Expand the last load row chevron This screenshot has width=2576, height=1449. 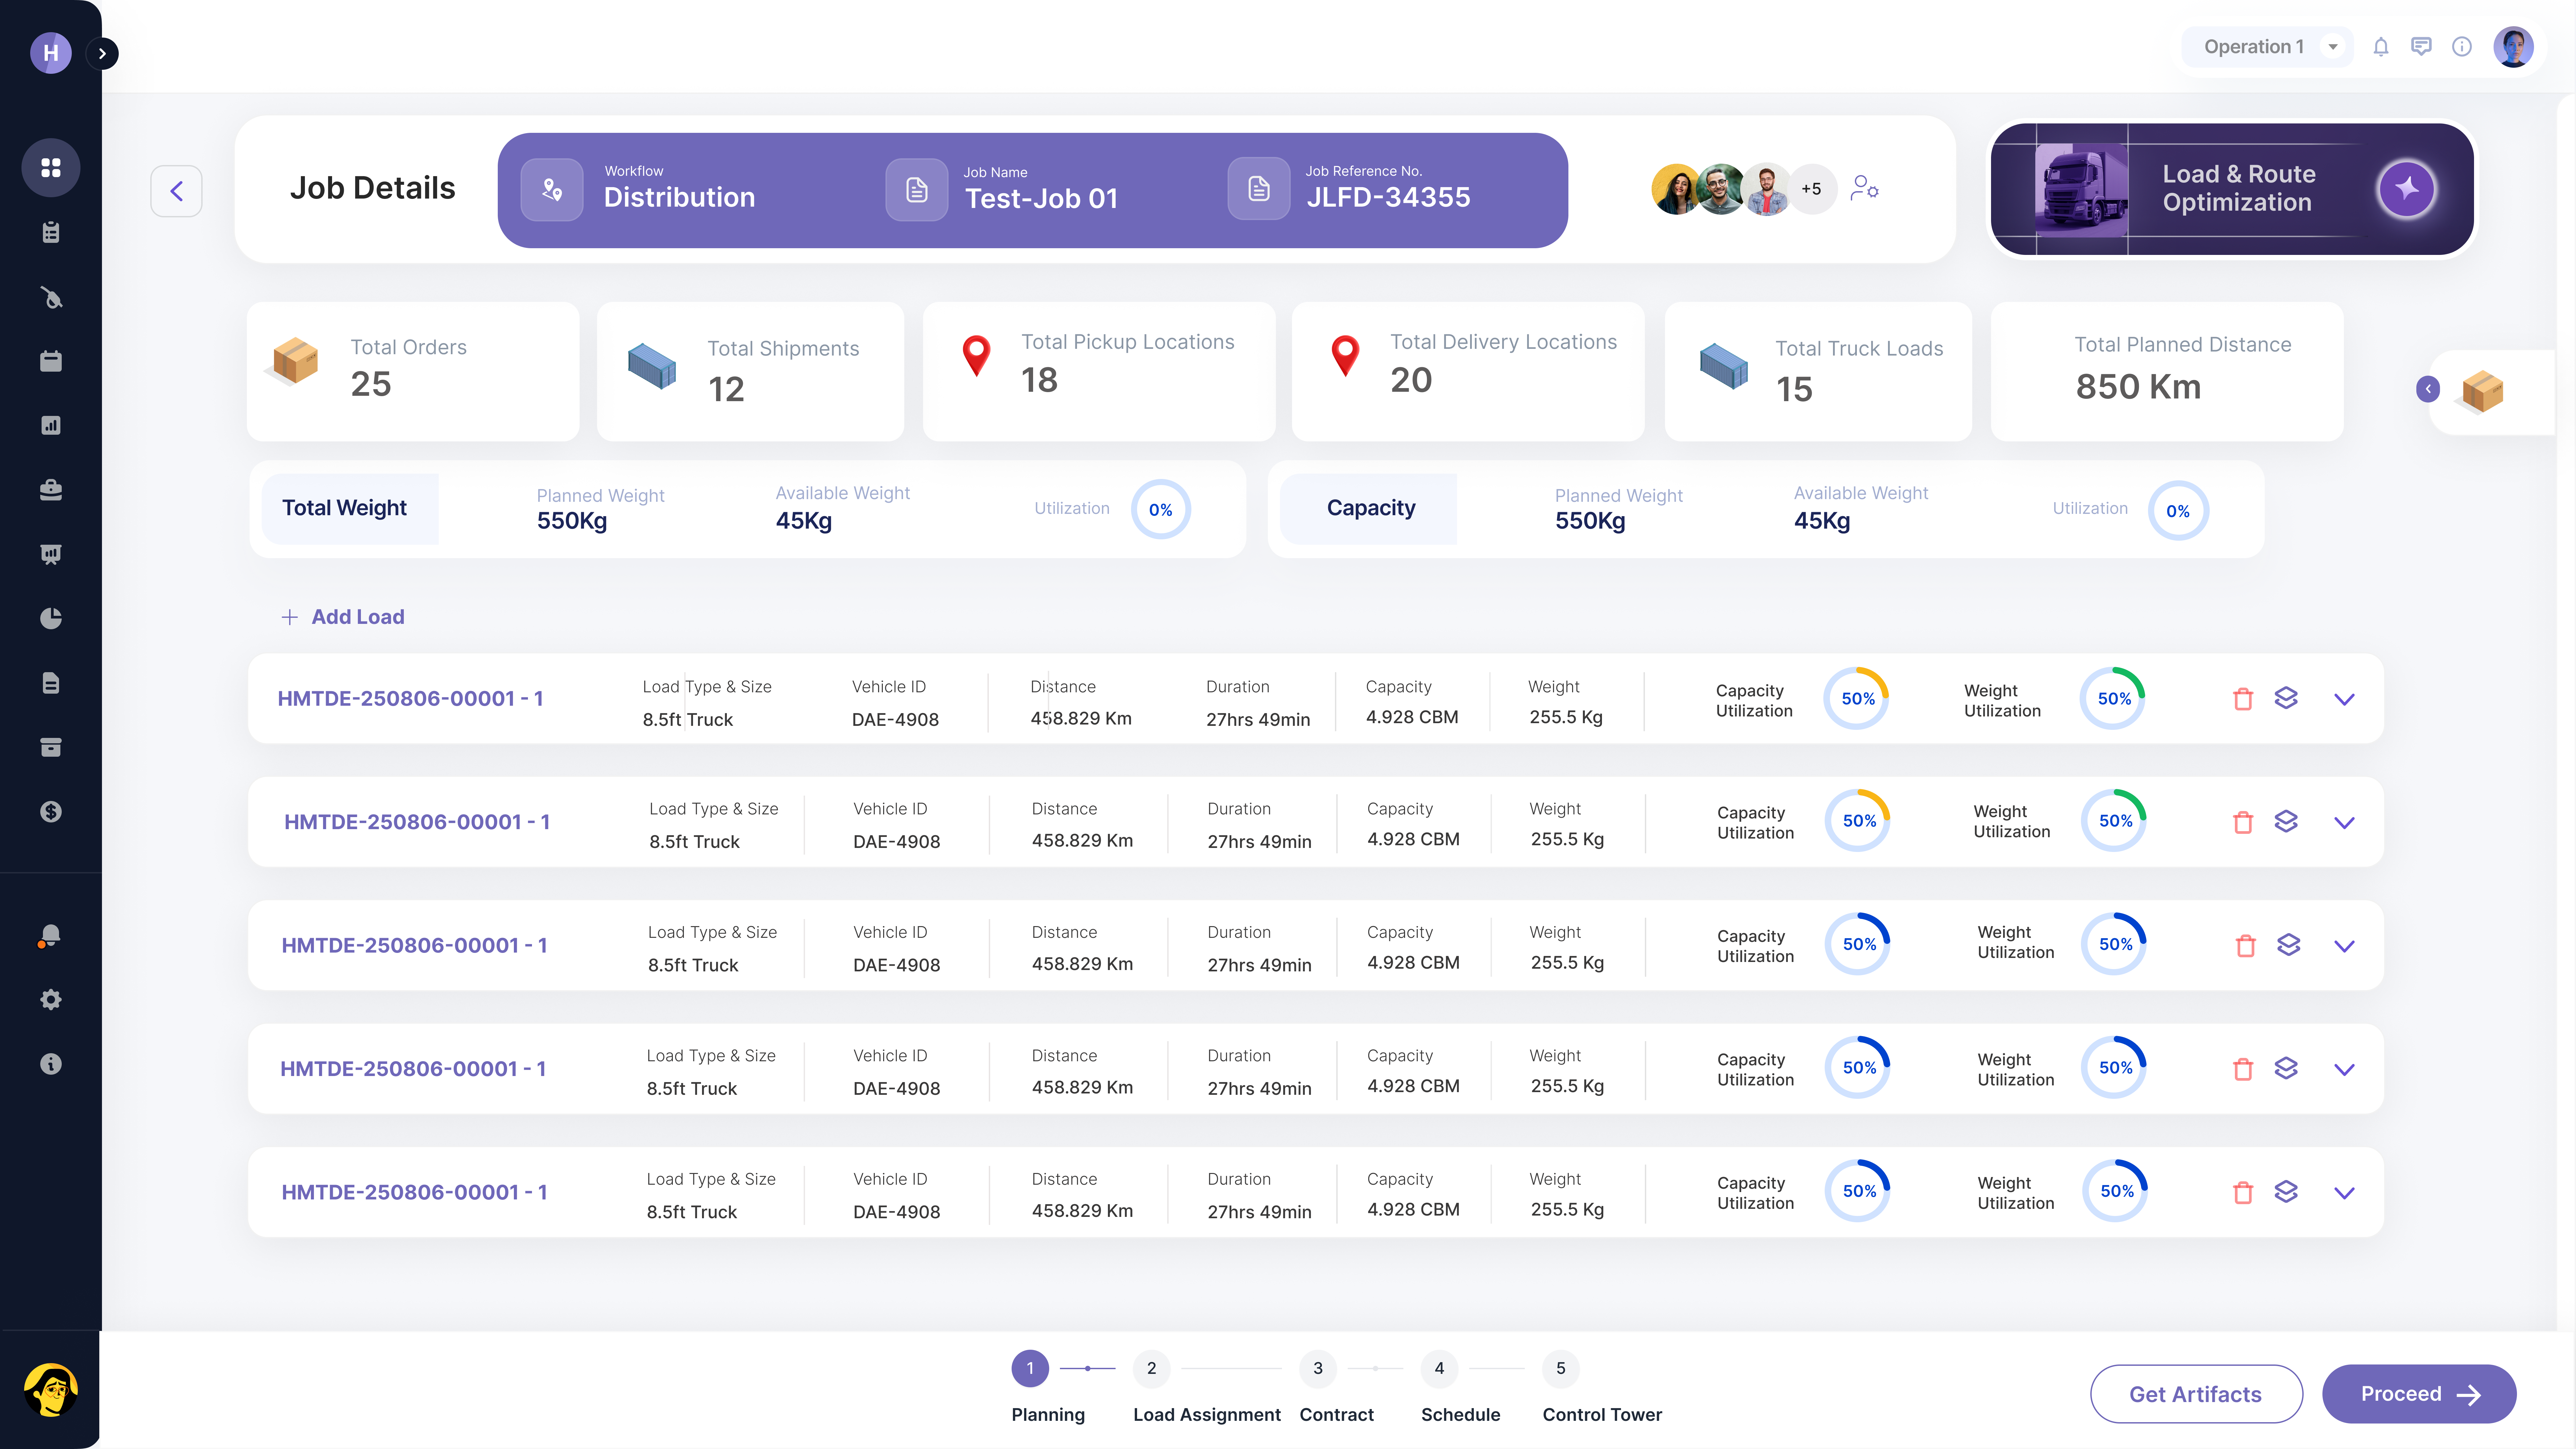2344,1193
